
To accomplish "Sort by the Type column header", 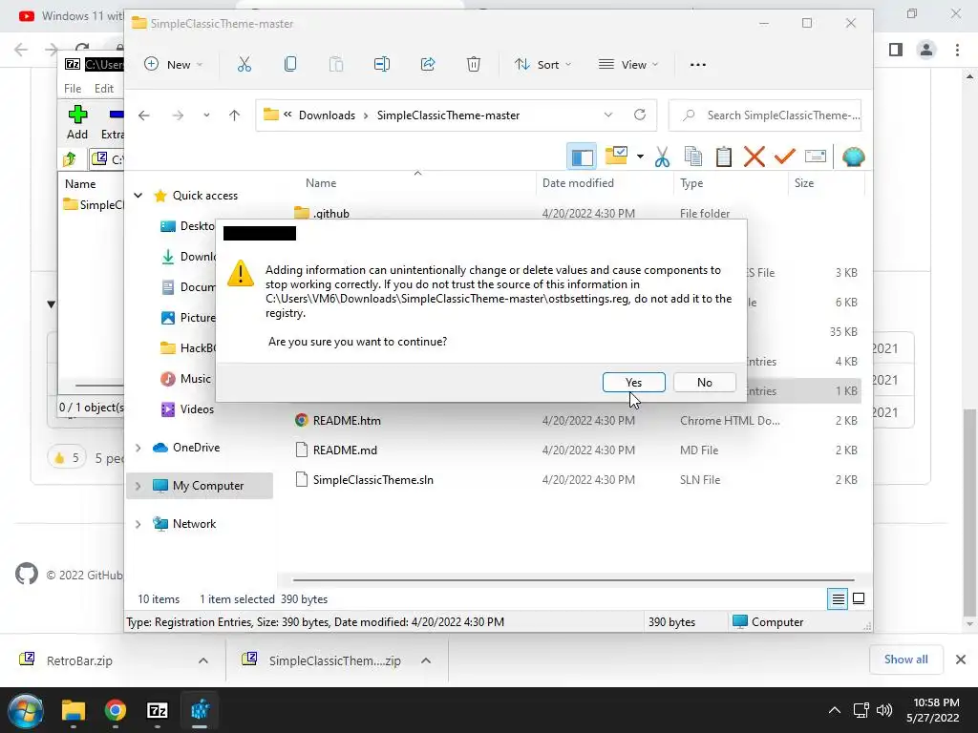I will pyautogui.click(x=691, y=182).
